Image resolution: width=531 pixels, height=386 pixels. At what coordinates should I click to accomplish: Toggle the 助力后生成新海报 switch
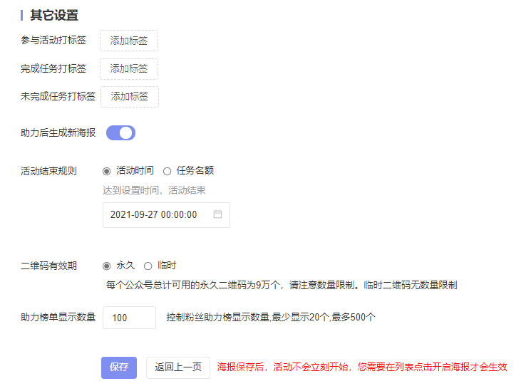click(x=120, y=132)
